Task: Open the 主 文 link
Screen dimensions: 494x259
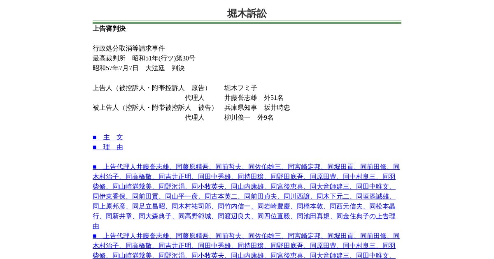Action: 108,137
